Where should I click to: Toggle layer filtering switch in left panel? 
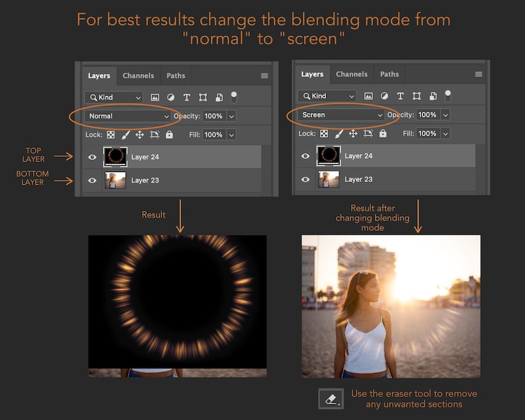[x=233, y=97]
